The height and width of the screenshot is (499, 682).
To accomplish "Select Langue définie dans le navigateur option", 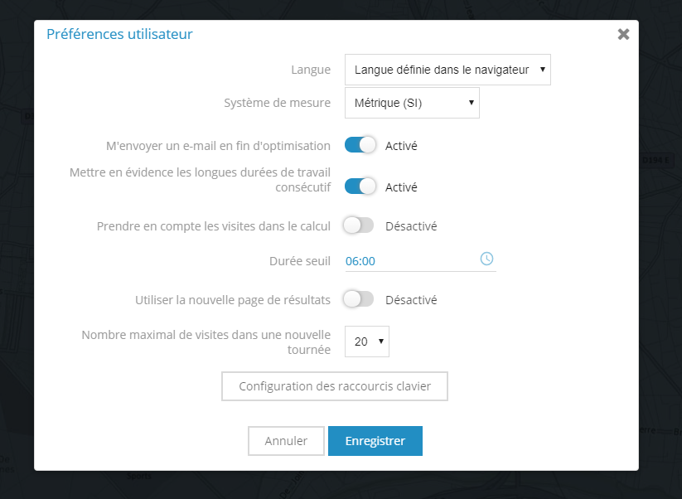I will pos(447,70).
